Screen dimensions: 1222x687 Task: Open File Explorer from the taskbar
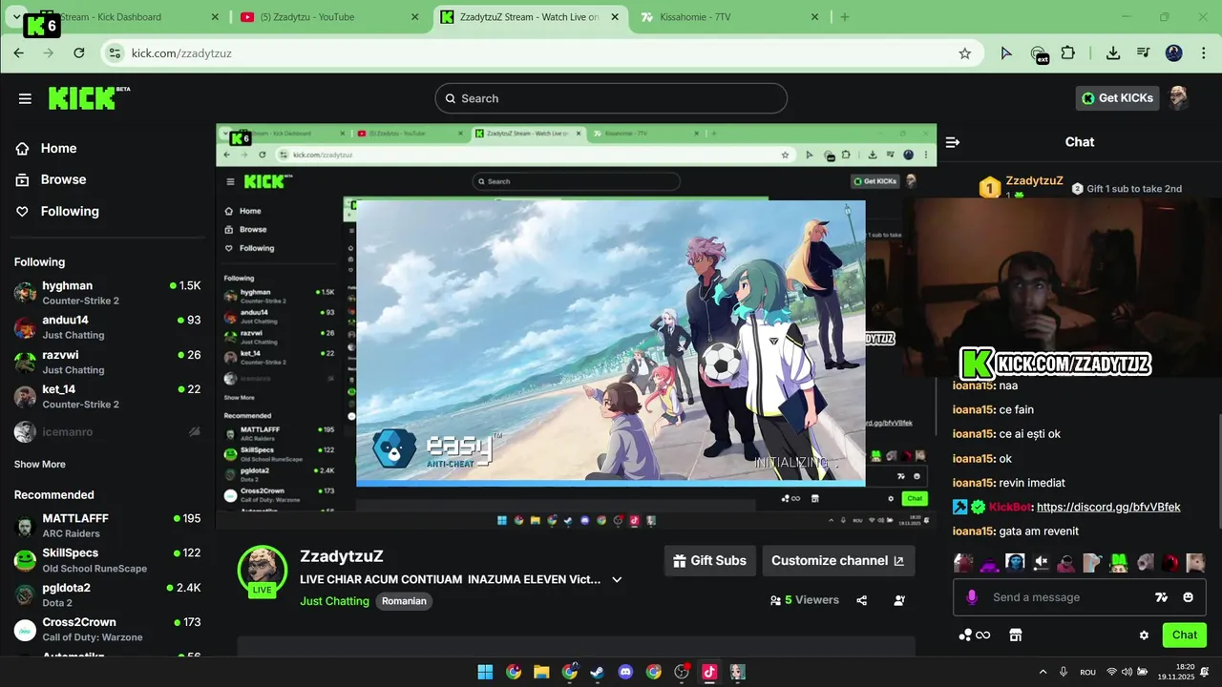coord(541,672)
